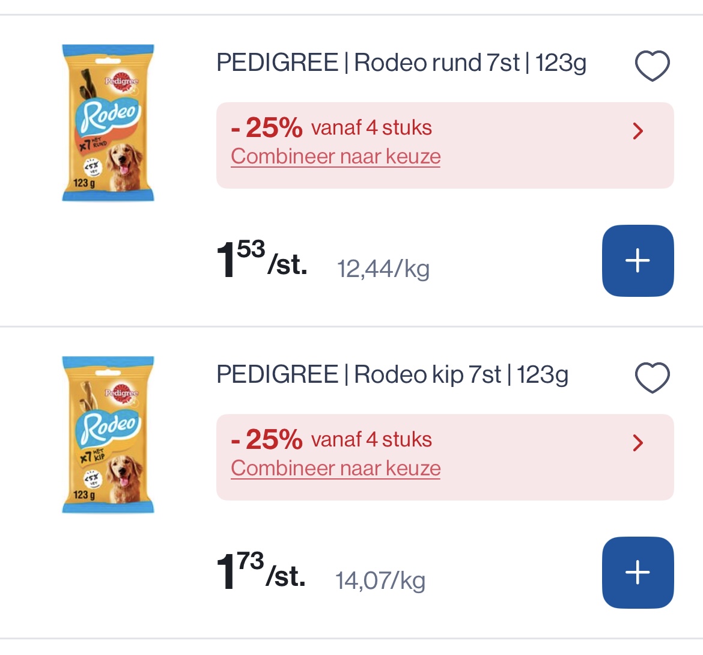Follow the Combineer naar keuze link under Rodeo kip
The height and width of the screenshot is (655, 703).
click(335, 468)
